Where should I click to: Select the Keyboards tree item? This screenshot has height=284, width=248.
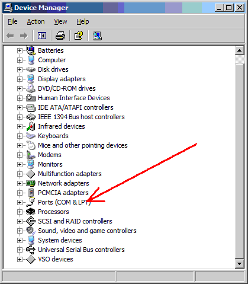tap(53, 136)
